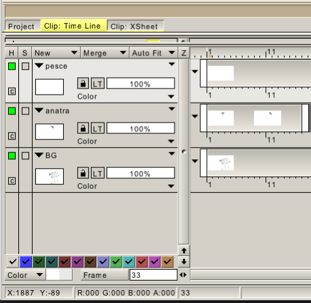Click the lock icon on pesce layer
311x303 pixels.
click(83, 84)
